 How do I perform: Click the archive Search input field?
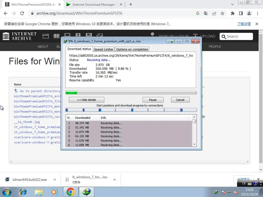tap(236, 36)
